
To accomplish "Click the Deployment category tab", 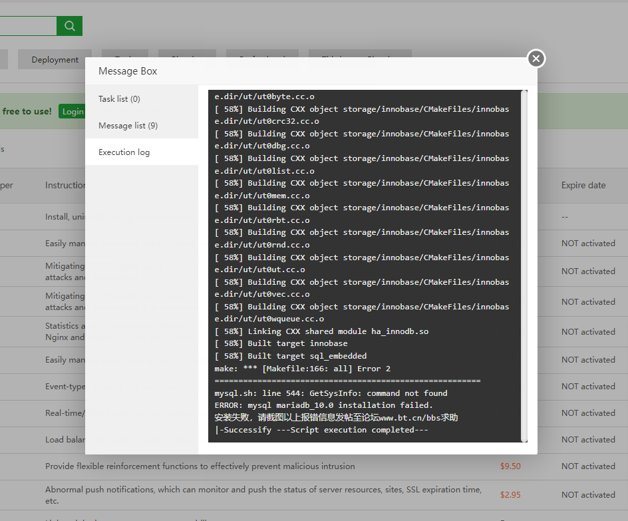I will [x=55, y=59].
